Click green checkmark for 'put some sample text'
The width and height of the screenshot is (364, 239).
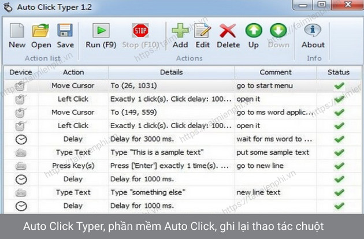[x=339, y=152]
